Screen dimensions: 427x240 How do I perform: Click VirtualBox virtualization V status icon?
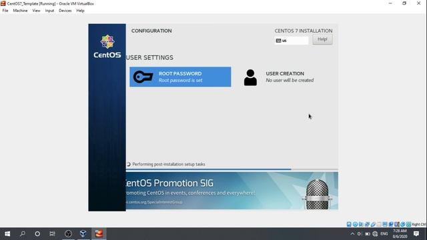[x=396, y=224]
